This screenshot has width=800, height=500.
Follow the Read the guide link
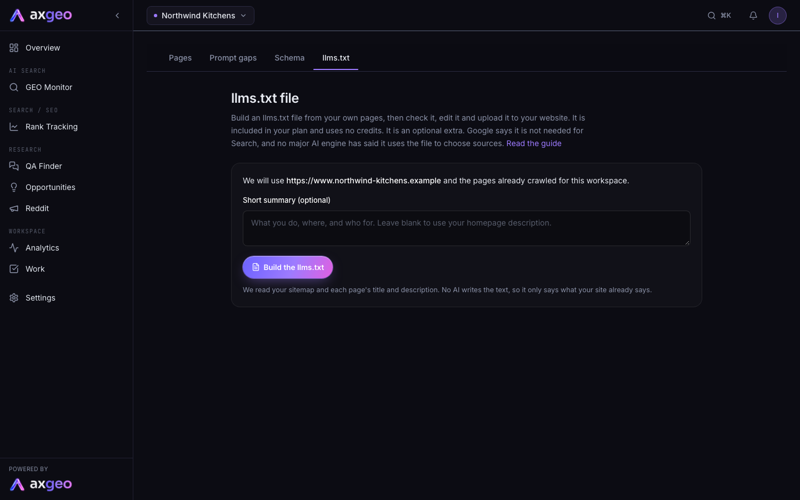(x=534, y=143)
